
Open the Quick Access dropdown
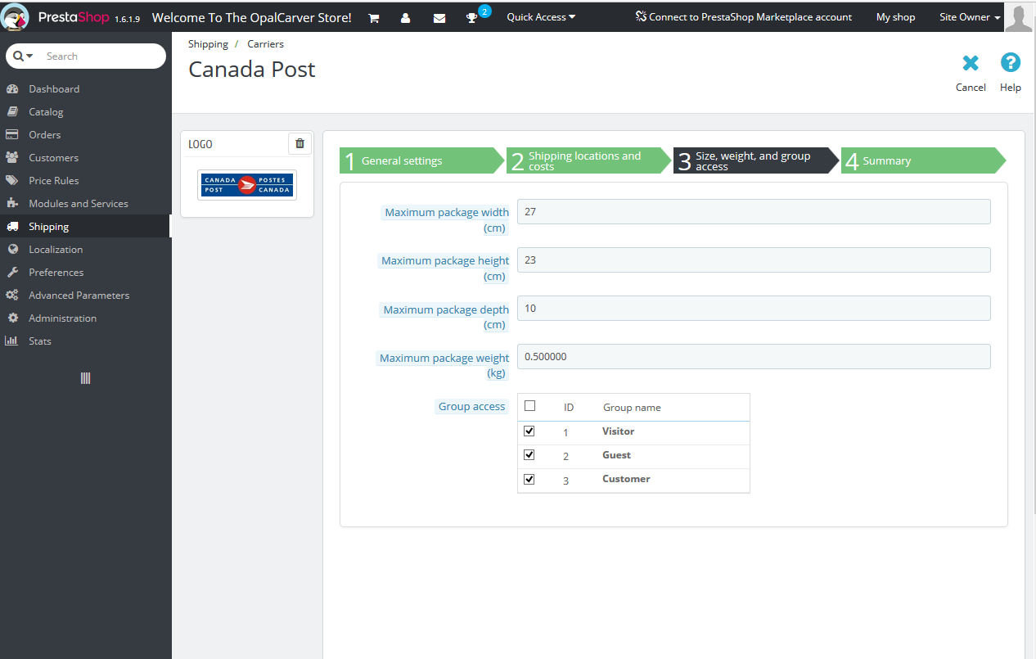(x=541, y=16)
